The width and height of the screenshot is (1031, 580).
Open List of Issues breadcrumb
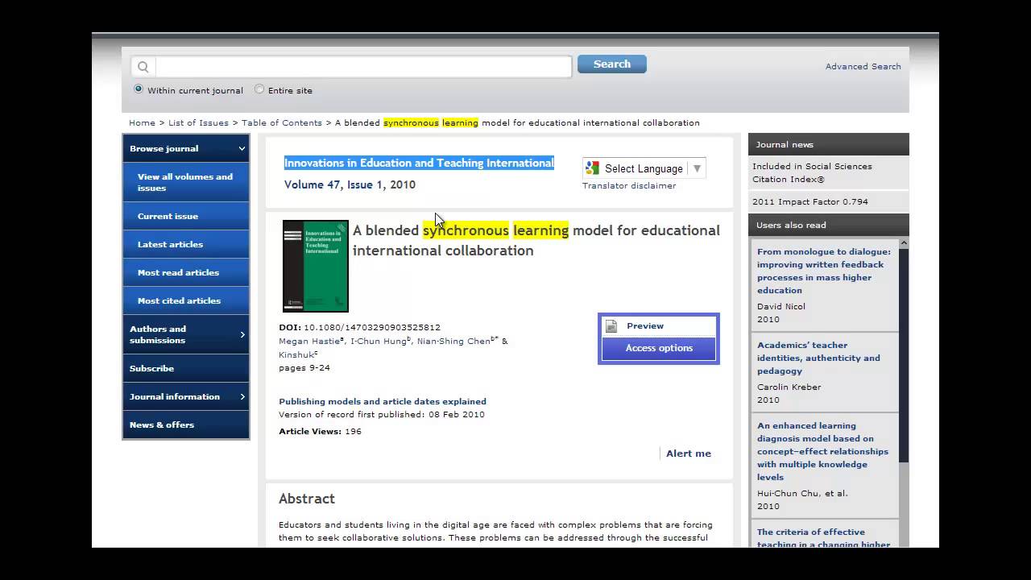(198, 123)
